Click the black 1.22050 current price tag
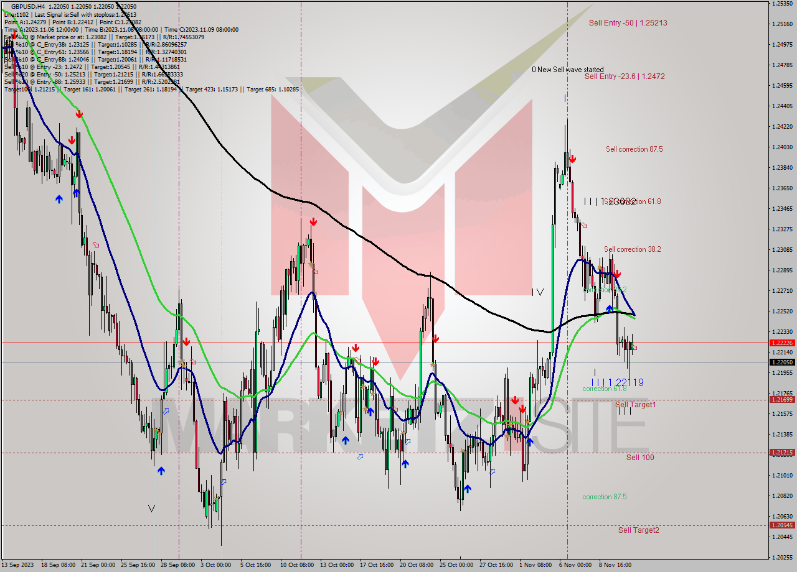Image resolution: width=797 pixels, height=572 pixels. point(781,362)
